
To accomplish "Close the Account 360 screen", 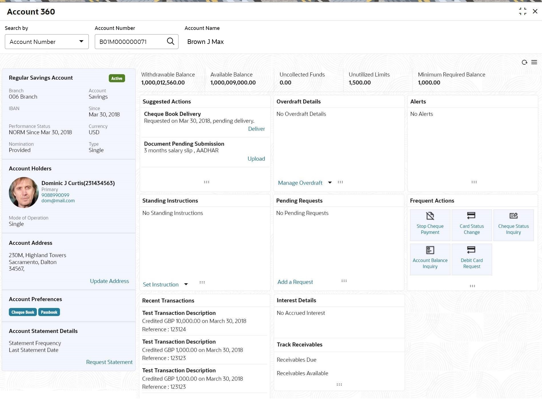I will (535, 11).
